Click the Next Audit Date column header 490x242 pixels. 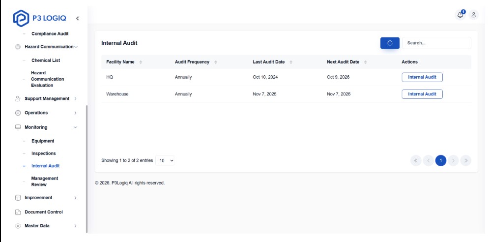[x=343, y=62]
